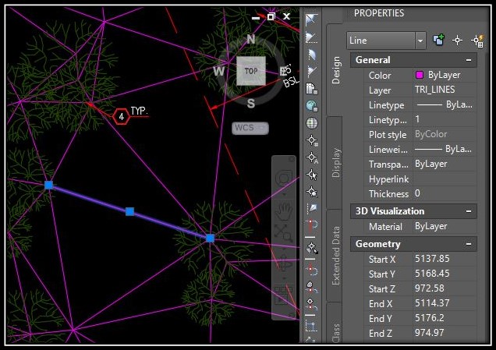Collapse the Geometry section
496x350 pixels.
click(469, 244)
